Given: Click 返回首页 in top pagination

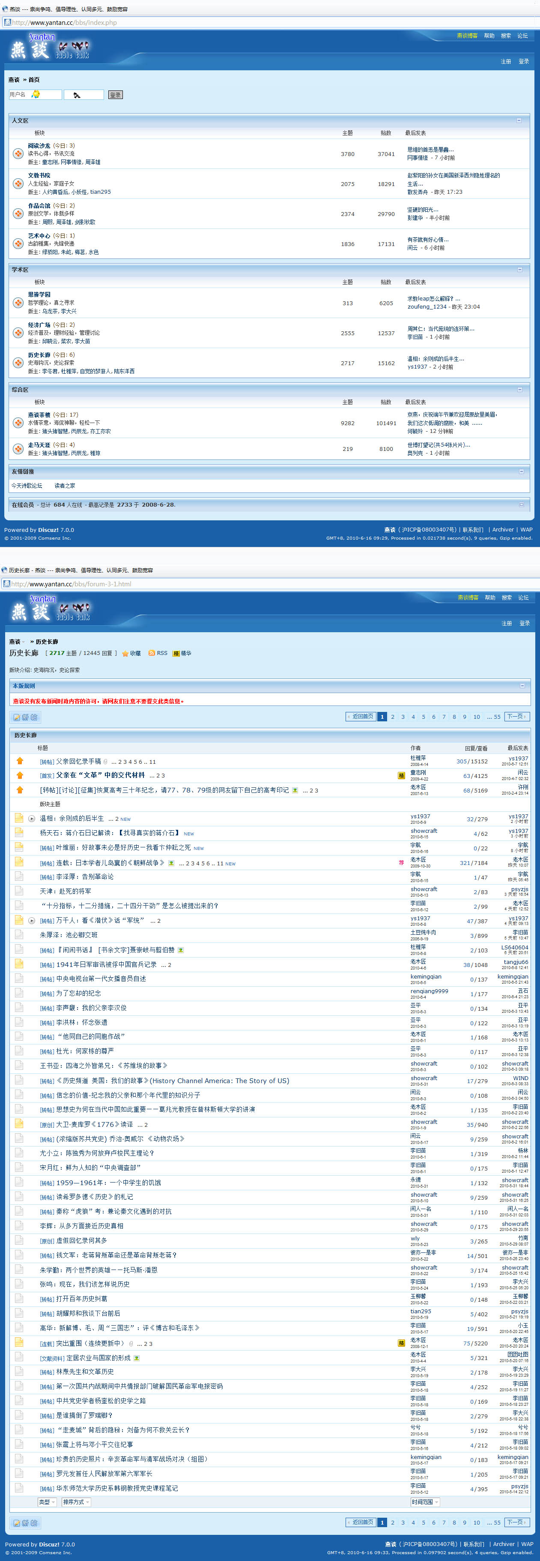Looking at the screenshot, I should pos(361,717).
